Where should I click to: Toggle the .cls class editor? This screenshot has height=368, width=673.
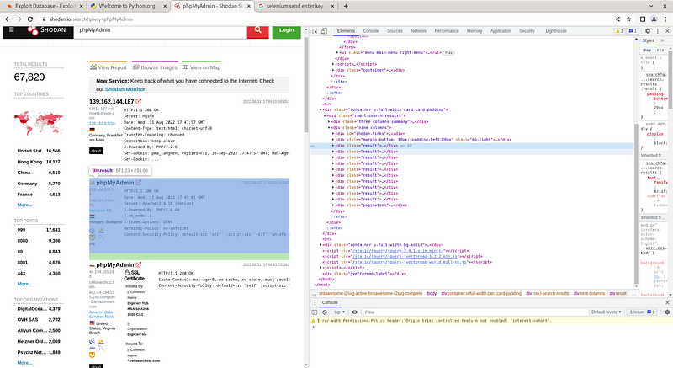click(x=660, y=50)
